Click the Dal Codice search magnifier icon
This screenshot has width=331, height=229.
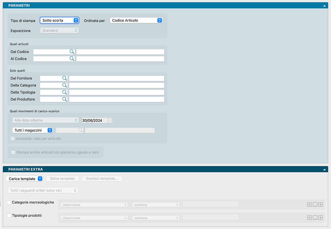[x=72, y=52]
